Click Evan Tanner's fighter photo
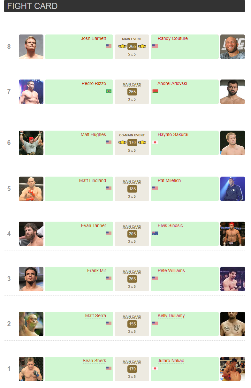This screenshot has width=251, height=388. coord(31,234)
